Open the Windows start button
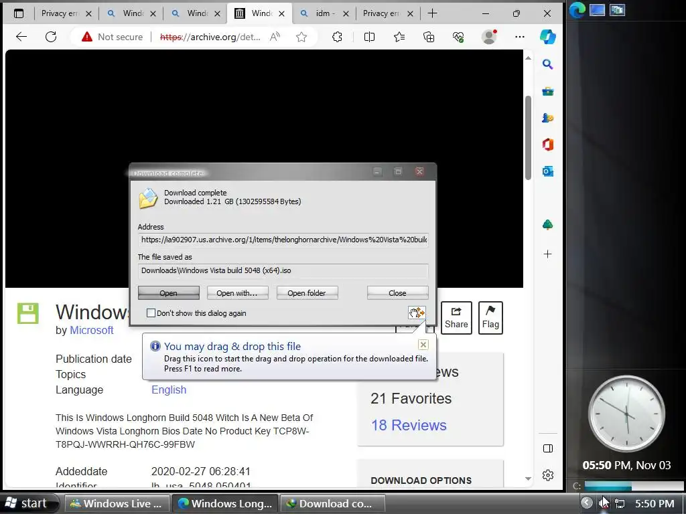 click(x=28, y=503)
